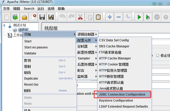Viewport: 170px width, 111px height.
Task: Click the Expand All plus icon
Action: pyautogui.click(x=109, y=17)
